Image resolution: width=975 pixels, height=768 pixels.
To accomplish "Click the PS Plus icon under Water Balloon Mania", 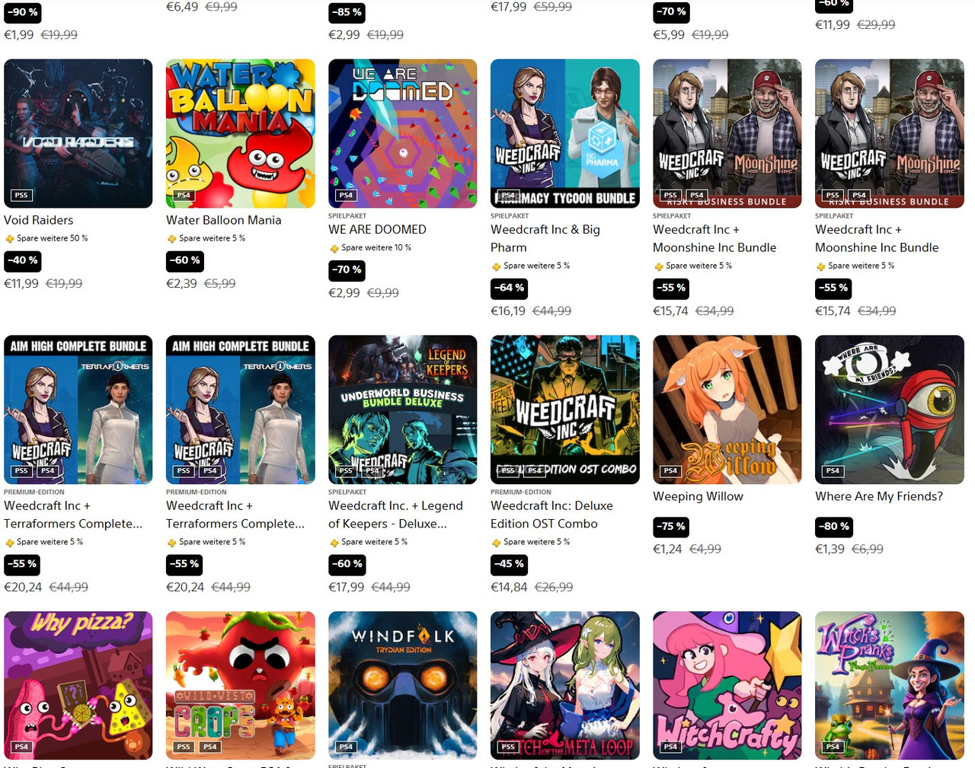I will (x=172, y=239).
